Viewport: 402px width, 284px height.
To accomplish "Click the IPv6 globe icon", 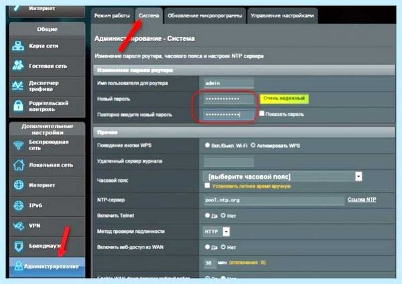I will 19,205.
